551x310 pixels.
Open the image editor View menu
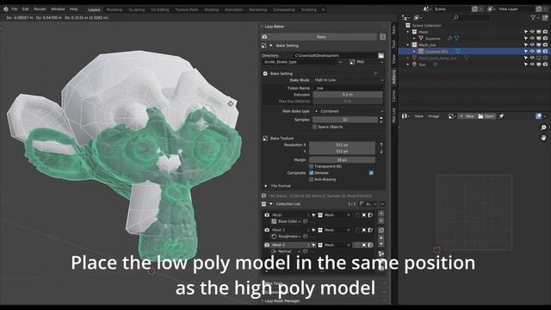point(419,116)
